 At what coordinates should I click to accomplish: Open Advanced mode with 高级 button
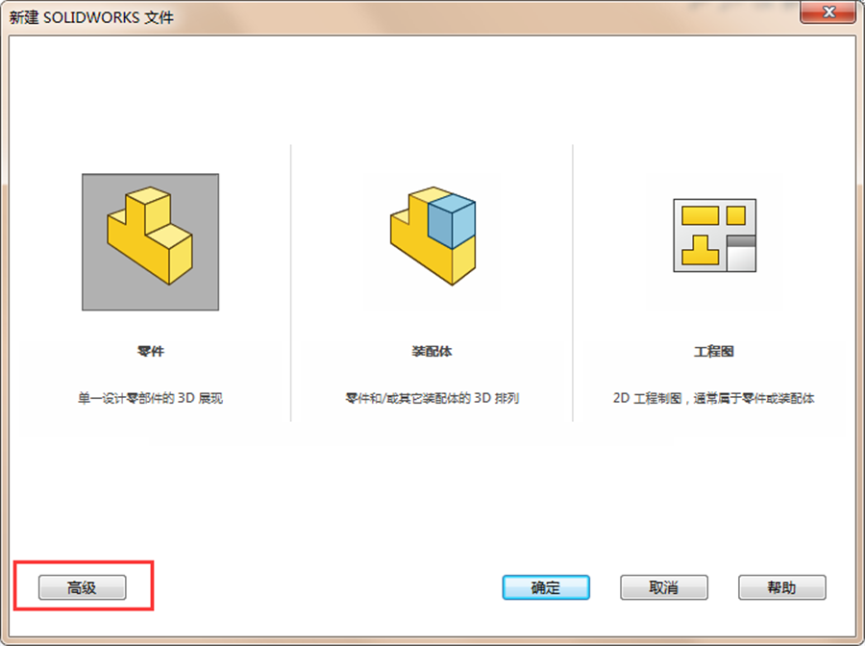coord(83,587)
